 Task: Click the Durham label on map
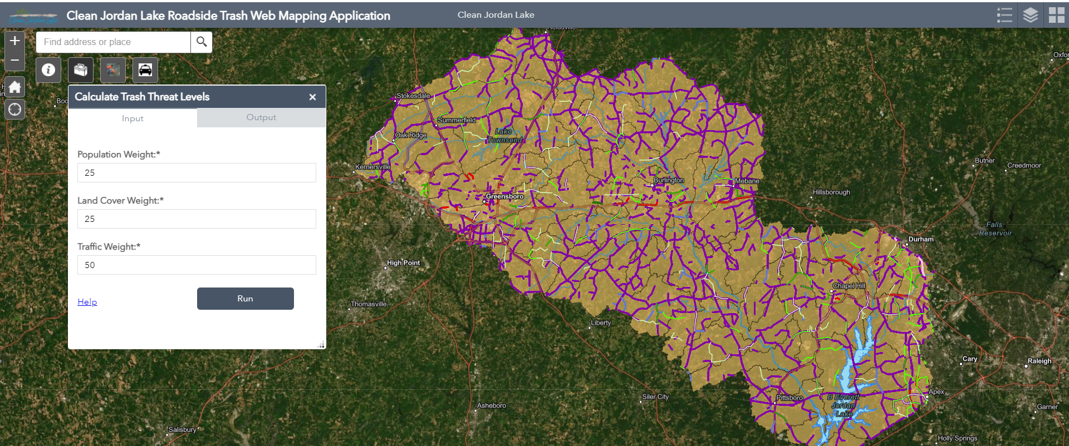[921, 239]
